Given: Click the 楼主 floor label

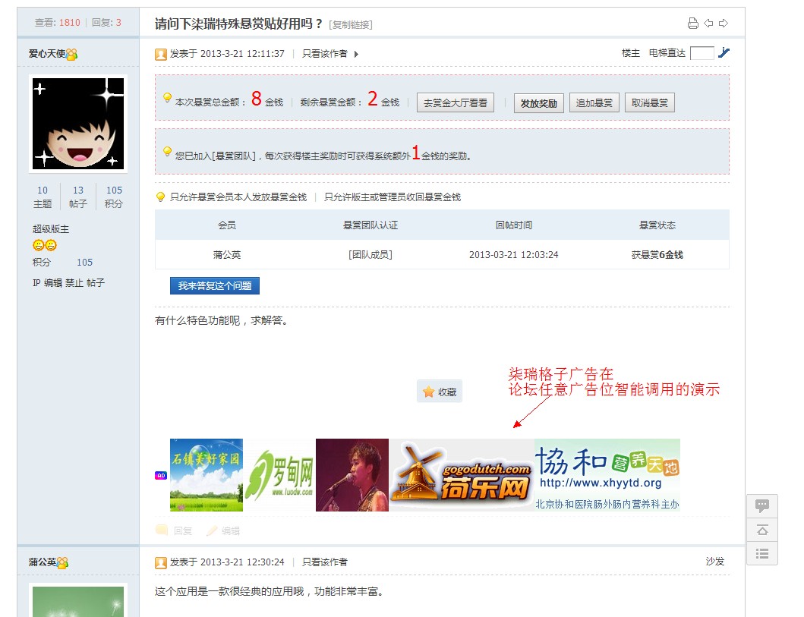Looking at the screenshot, I should (x=631, y=53).
